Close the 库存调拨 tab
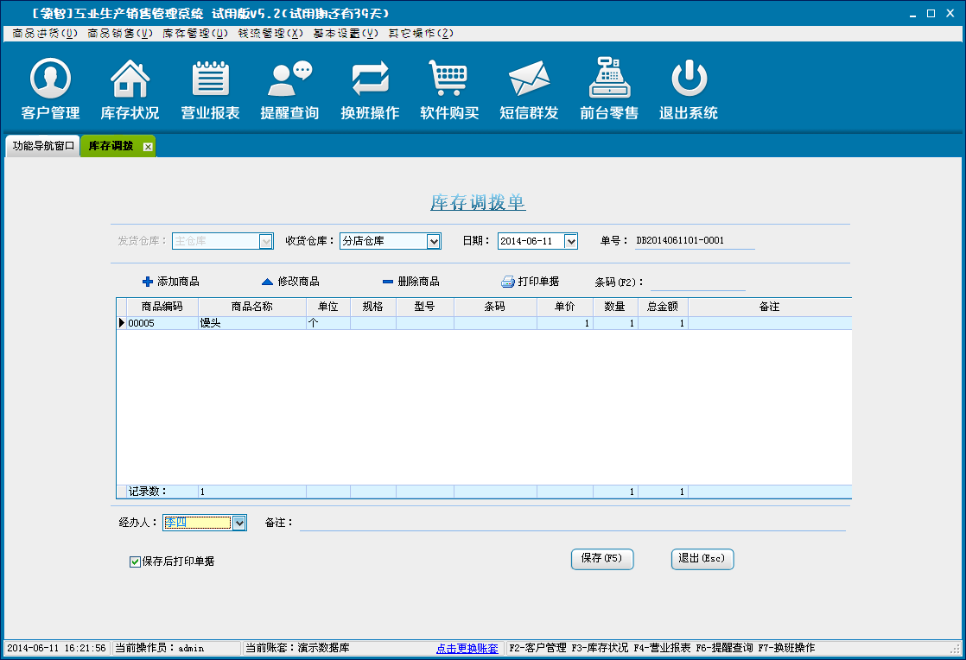The height and width of the screenshot is (660, 966). pos(148,147)
